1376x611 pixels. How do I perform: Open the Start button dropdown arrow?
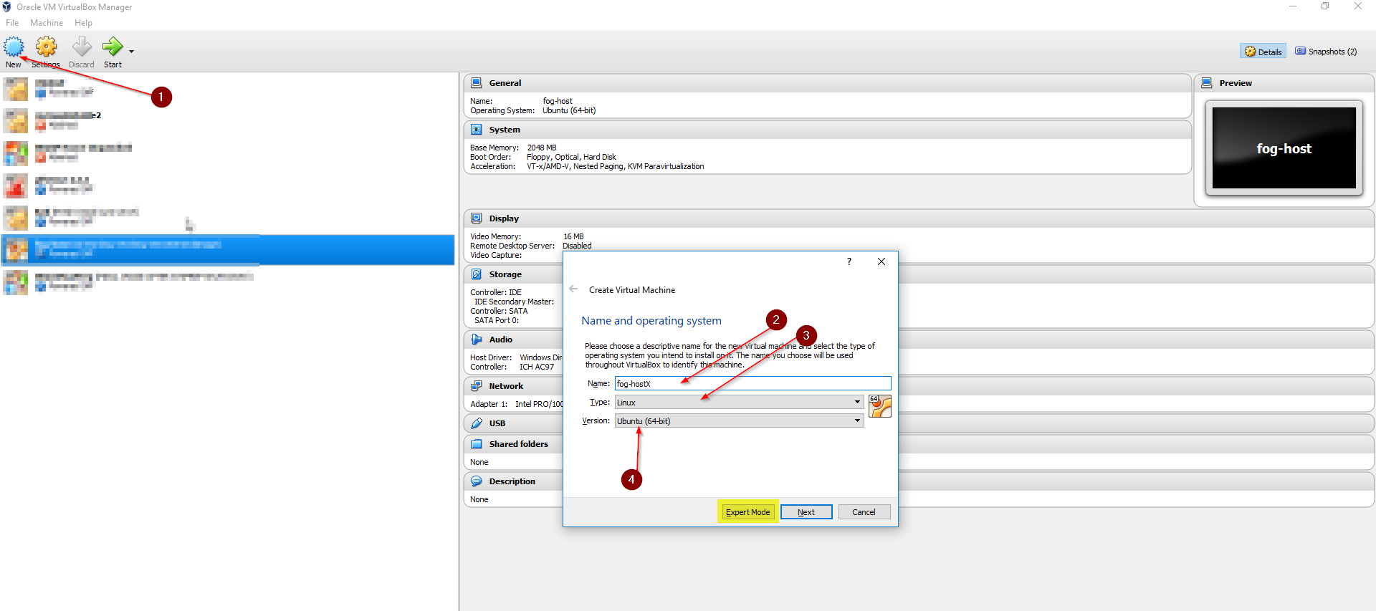tap(131, 52)
